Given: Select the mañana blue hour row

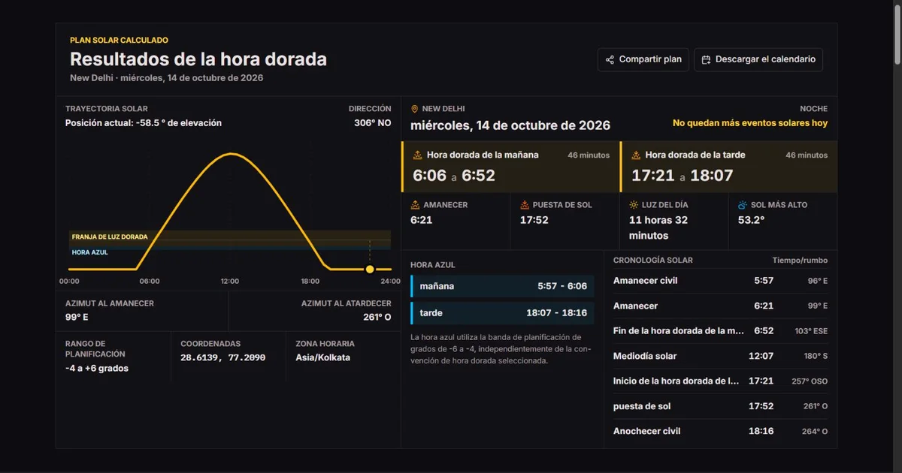Looking at the screenshot, I should (502, 286).
